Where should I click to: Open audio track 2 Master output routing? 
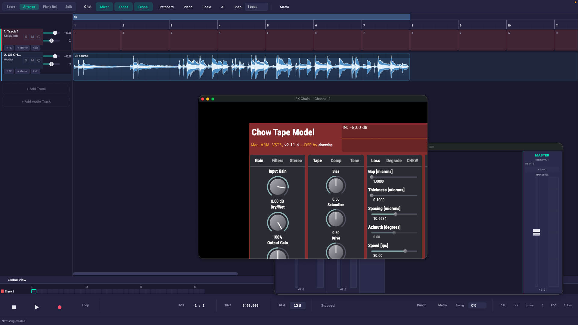(22, 71)
